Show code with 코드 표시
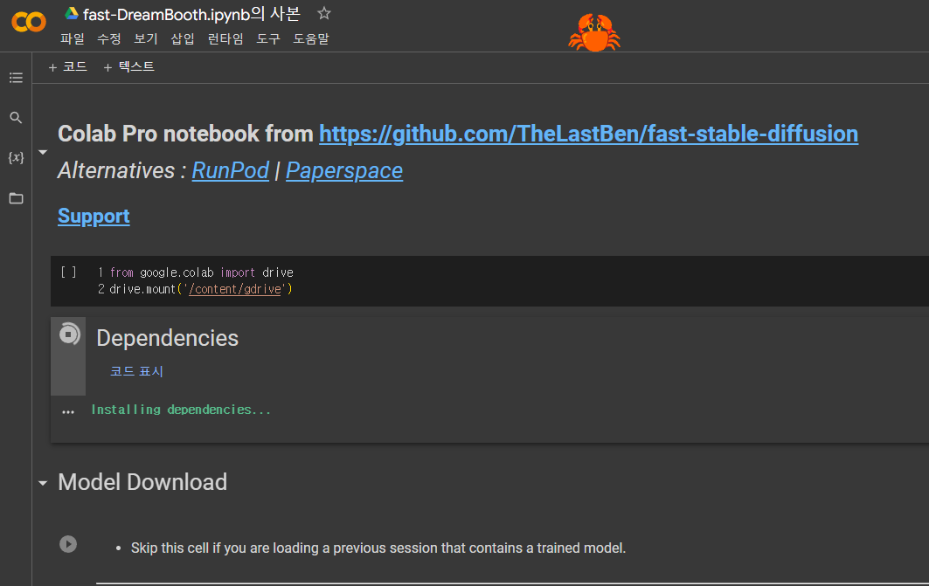The image size is (929, 586). click(136, 371)
